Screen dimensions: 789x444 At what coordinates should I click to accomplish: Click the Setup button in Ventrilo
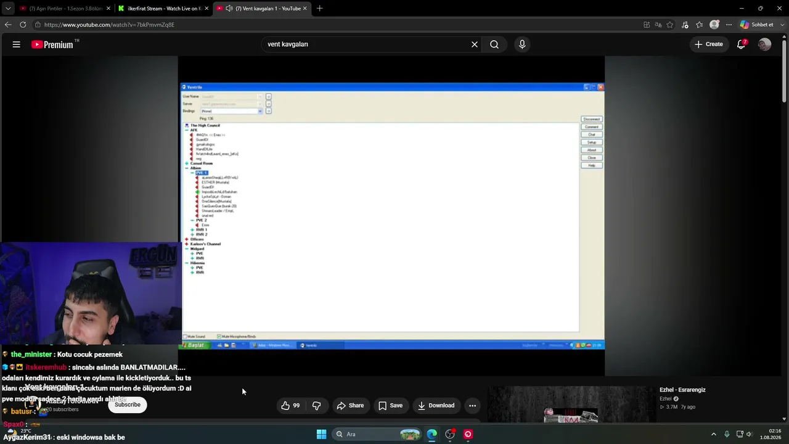592,142
